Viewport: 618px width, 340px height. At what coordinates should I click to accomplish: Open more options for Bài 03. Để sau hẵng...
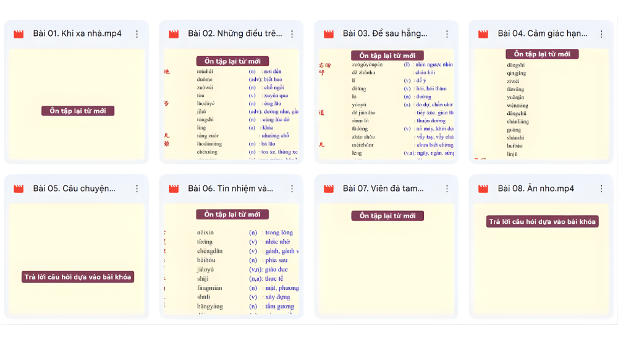(447, 34)
